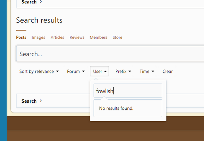Click chevron arrow beside bottom Search breadcrumb
Image resolution: width=204 pixels, height=141 pixels.
pyautogui.click(x=41, y=101)
